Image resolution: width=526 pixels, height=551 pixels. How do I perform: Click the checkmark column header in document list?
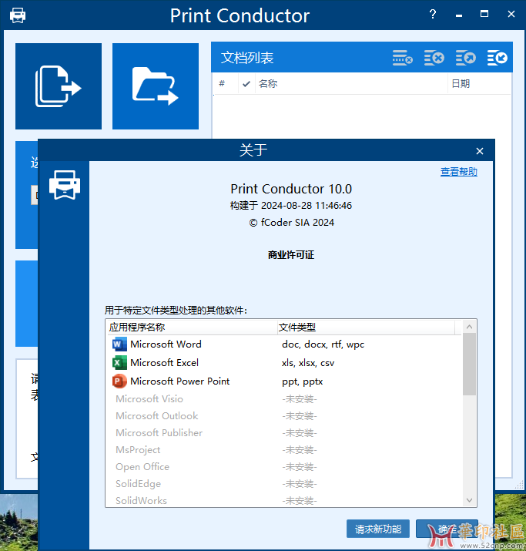click(246, 84)
